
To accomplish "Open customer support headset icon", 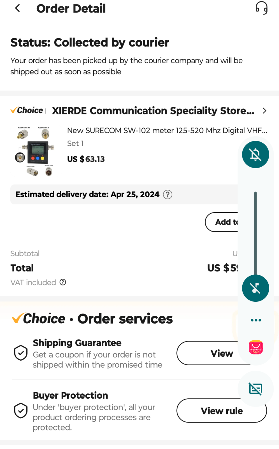I will tap(261, 8).
